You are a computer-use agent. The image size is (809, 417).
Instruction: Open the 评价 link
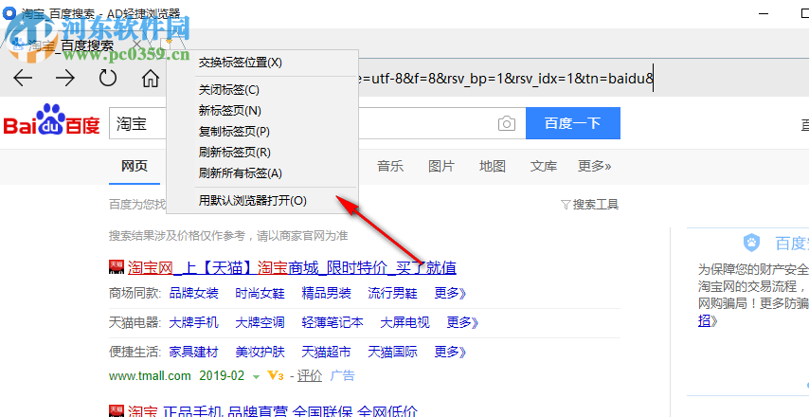point(310,376)
